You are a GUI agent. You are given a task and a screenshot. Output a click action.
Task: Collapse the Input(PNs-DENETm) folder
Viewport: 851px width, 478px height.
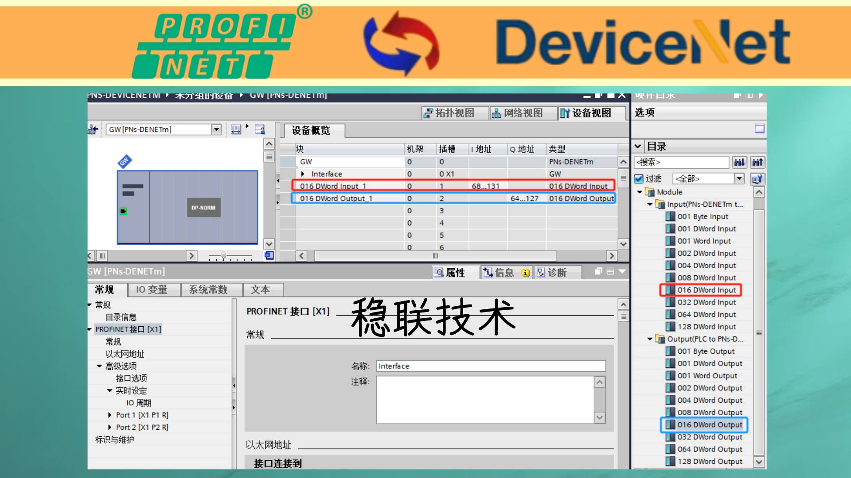pyautogui.click(x=650, y=204)
